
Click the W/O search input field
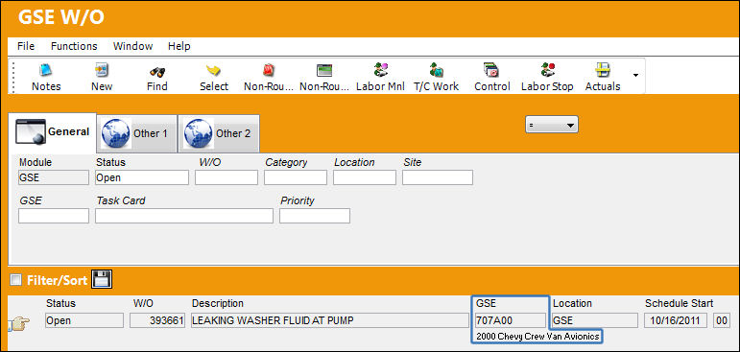[x=227, y=177]
